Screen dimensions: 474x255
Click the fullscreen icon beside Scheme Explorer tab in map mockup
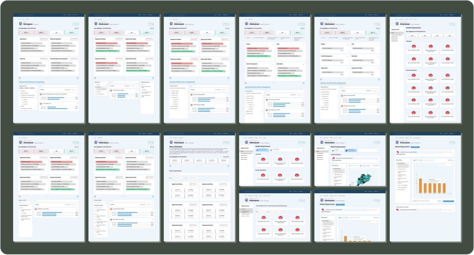pos(378,151)
